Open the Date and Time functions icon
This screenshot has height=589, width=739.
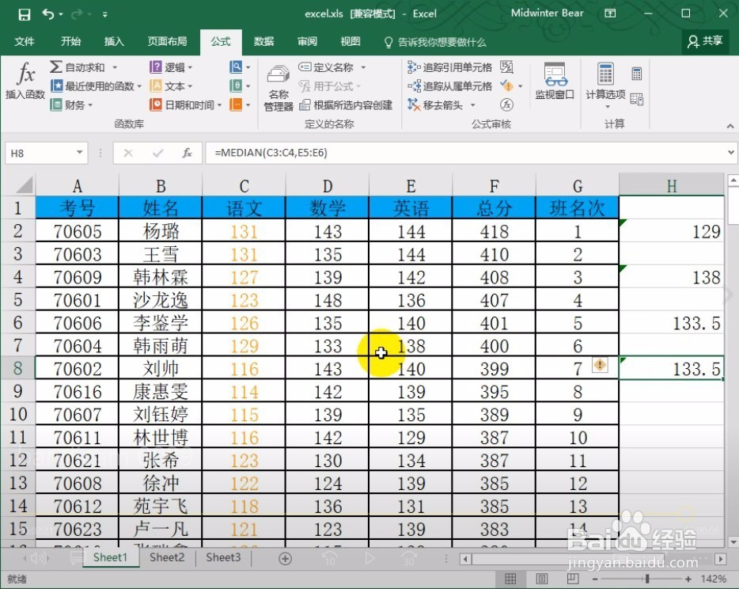tap(156, 104)
